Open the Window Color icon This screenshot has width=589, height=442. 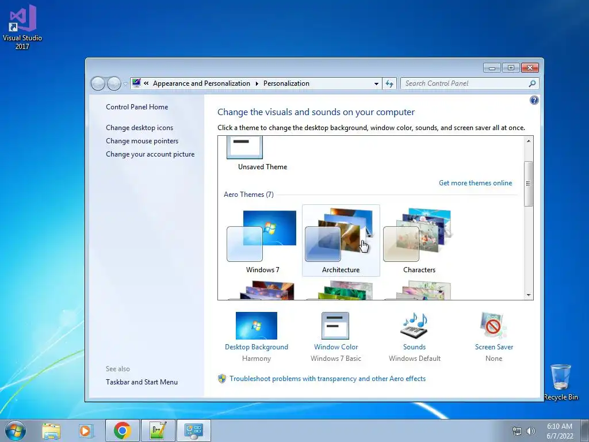[335, 326]
